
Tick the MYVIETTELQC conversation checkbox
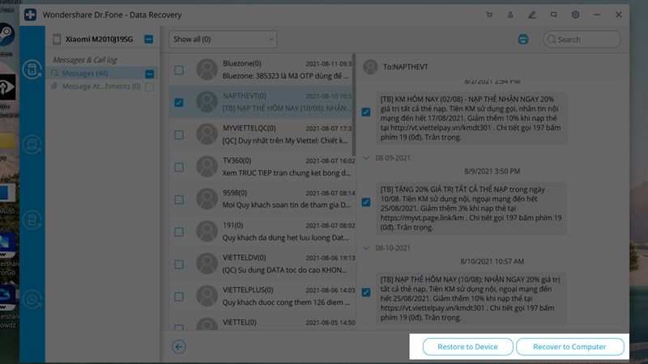[179, 135]
